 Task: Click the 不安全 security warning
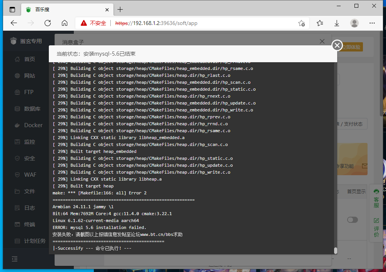tap(93, 23)
